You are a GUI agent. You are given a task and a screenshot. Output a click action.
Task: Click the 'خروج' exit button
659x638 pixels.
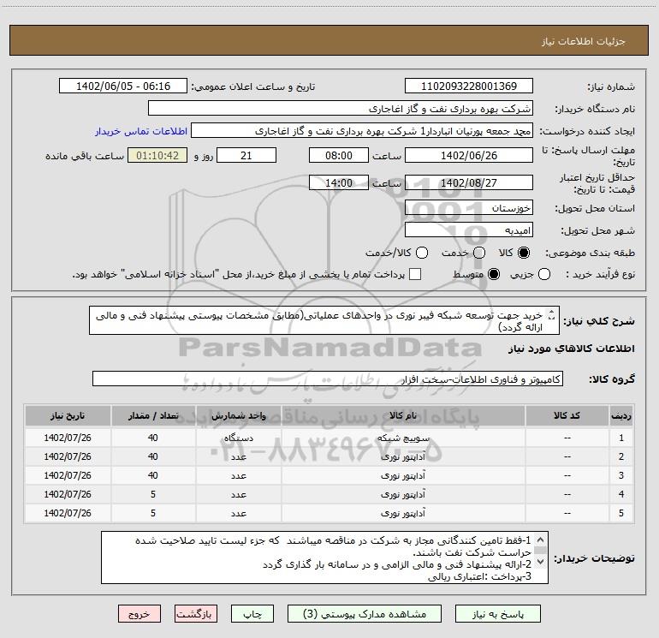140,614
